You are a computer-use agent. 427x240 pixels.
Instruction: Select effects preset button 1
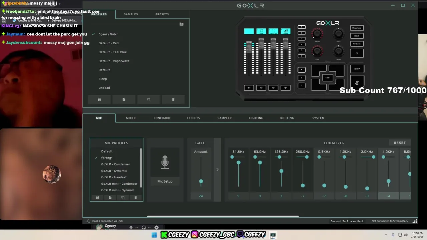(x=302, y=27)
